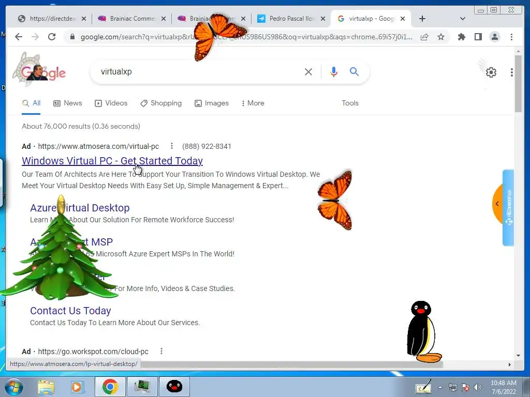Select the Images results filter
The height and width of the screenshot is (397, 530).
point(212,103)
